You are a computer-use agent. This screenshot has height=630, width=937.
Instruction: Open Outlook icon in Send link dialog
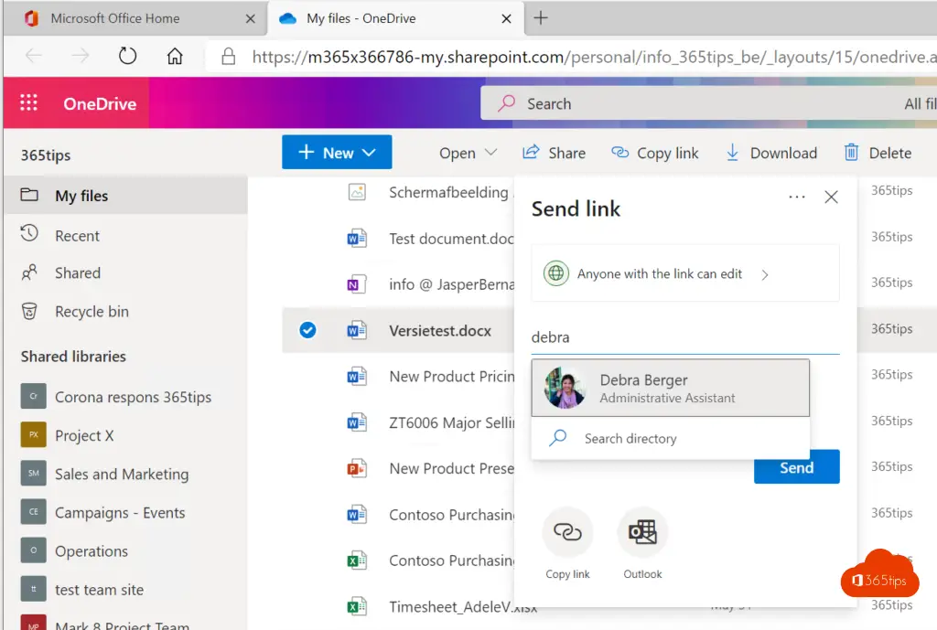[x=642, y=532]
